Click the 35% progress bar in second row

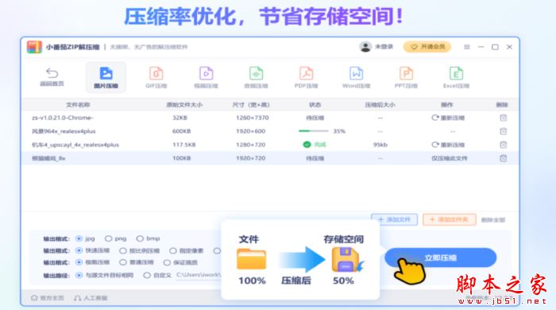(x=313, y=131)
